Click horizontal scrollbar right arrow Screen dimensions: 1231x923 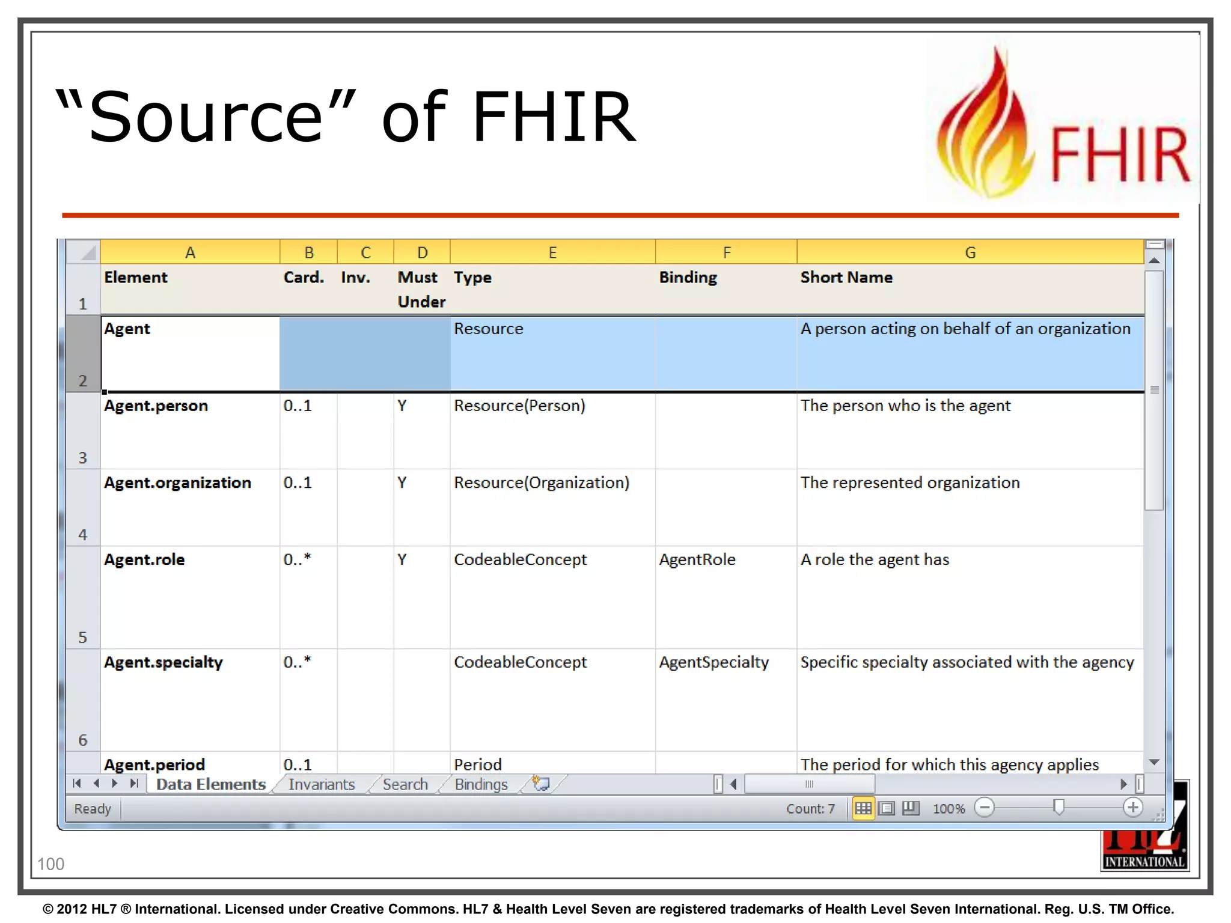pos(1124,784)
